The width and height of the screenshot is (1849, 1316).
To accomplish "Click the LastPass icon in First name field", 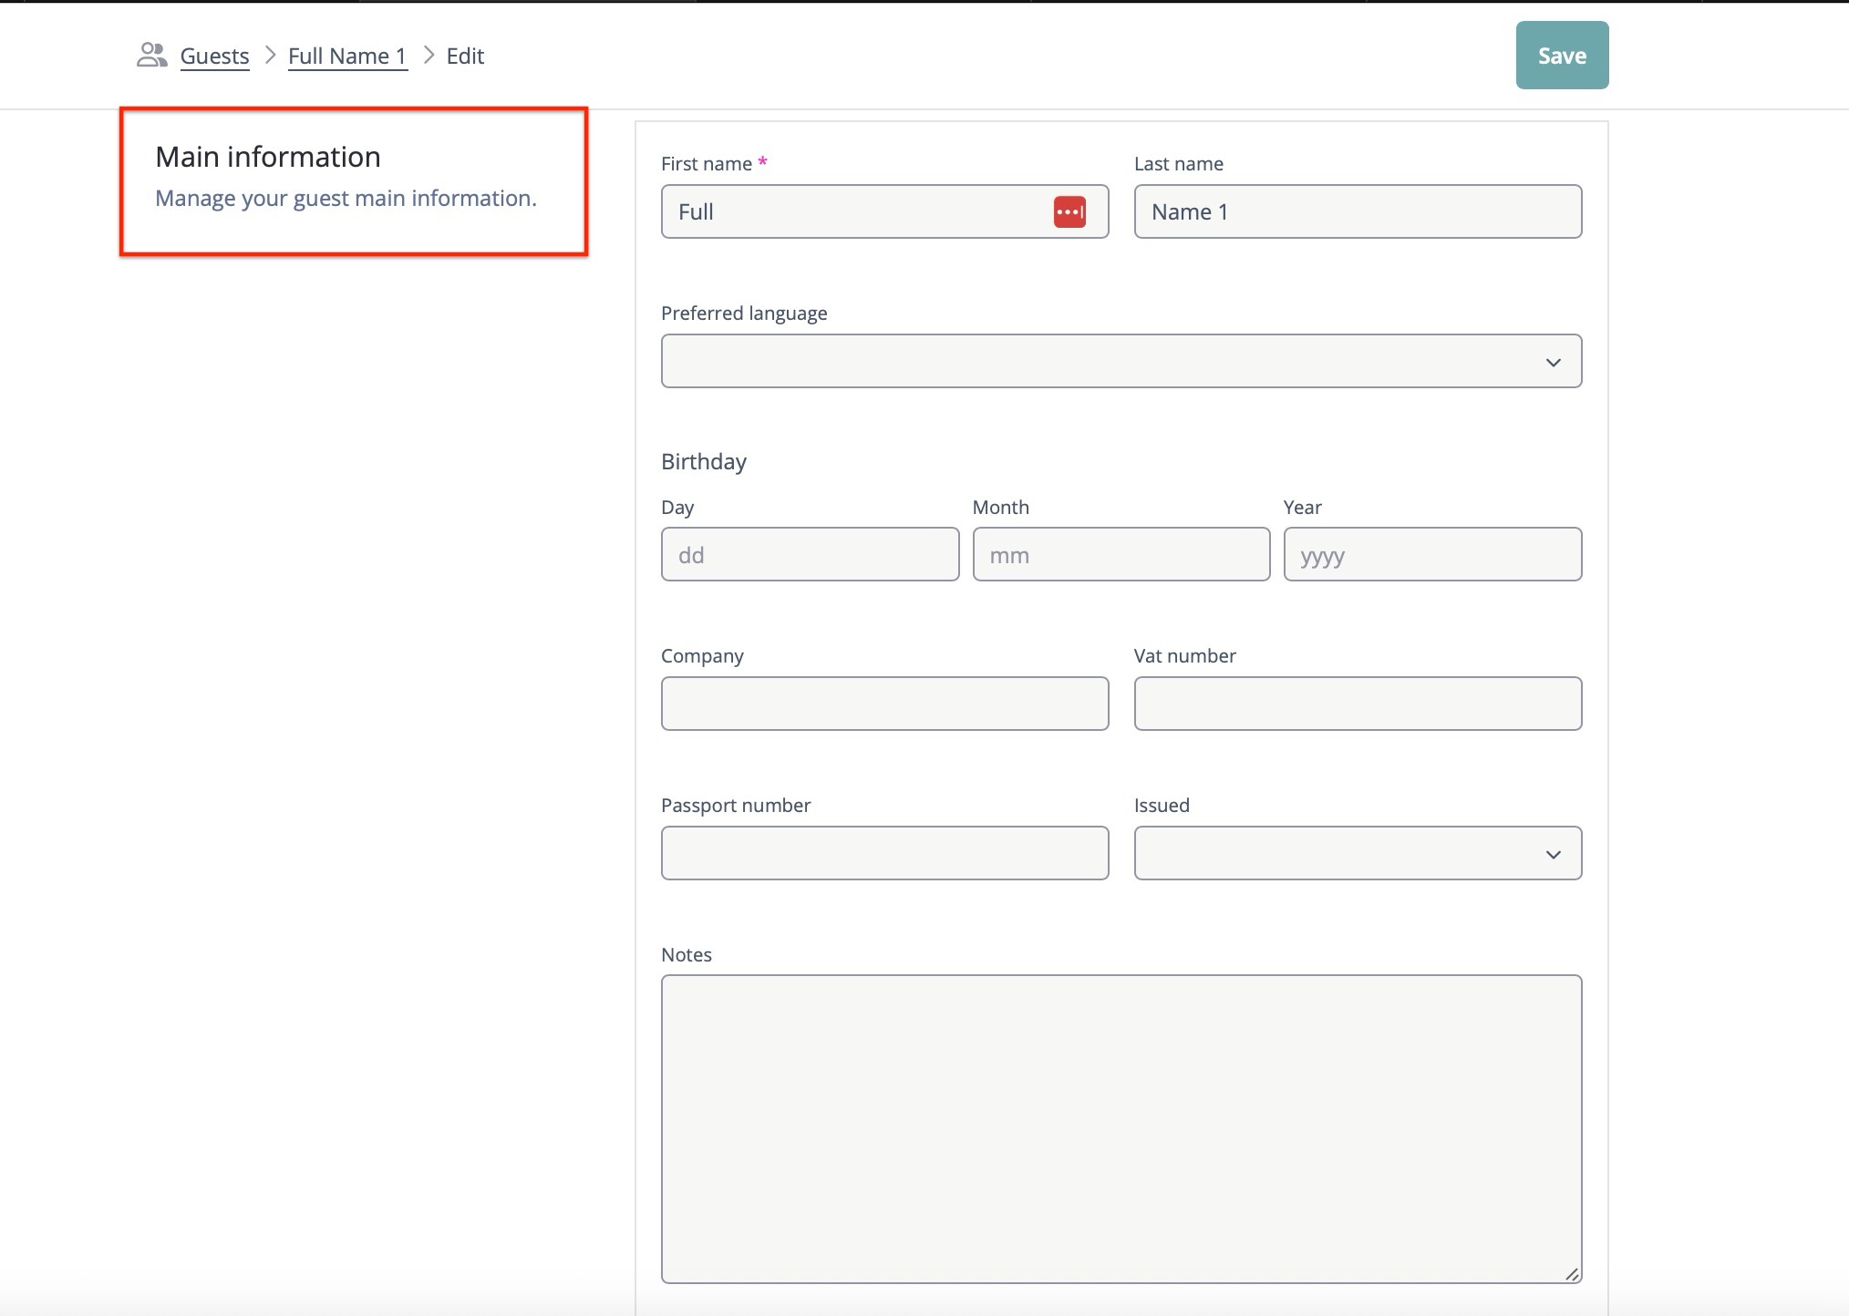I will tap(1070, 211).
